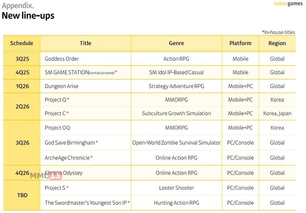The image size is (306, 213).
Task: Select "Open-World Zombie Survival Simulator" genre
Action: pos(176,143)
